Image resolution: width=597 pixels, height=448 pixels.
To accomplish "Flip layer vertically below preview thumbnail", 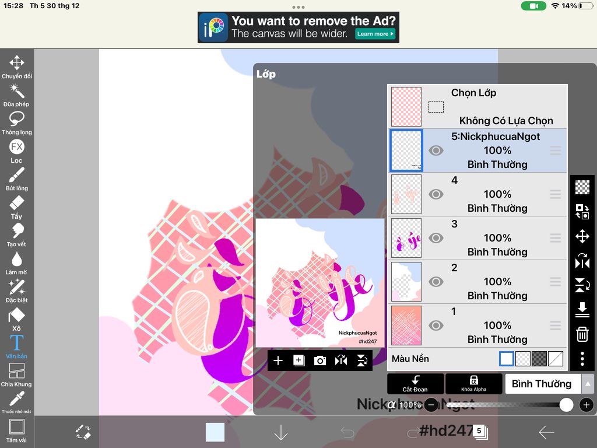I will point(362,360).
